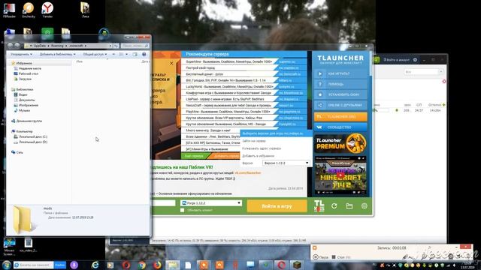481x270 pixels.
Task: Select the 'SuperMine - Выживание' server row
Action: tap(244, 61)
